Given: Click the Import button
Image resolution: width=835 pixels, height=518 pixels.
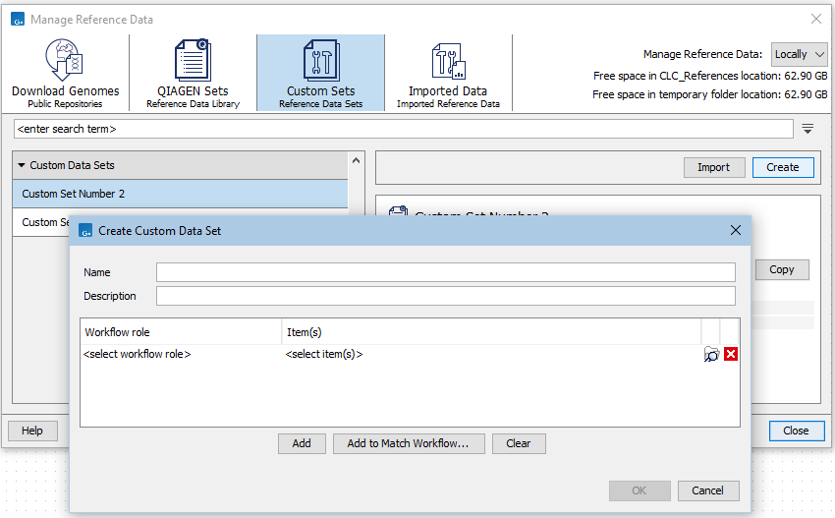Looking at the screenshot, I should point(713,167).
